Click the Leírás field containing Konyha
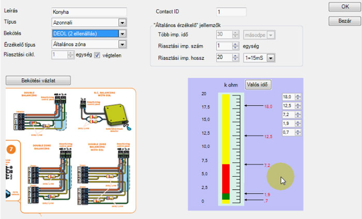The image size is (362, 219). point(89,11)
